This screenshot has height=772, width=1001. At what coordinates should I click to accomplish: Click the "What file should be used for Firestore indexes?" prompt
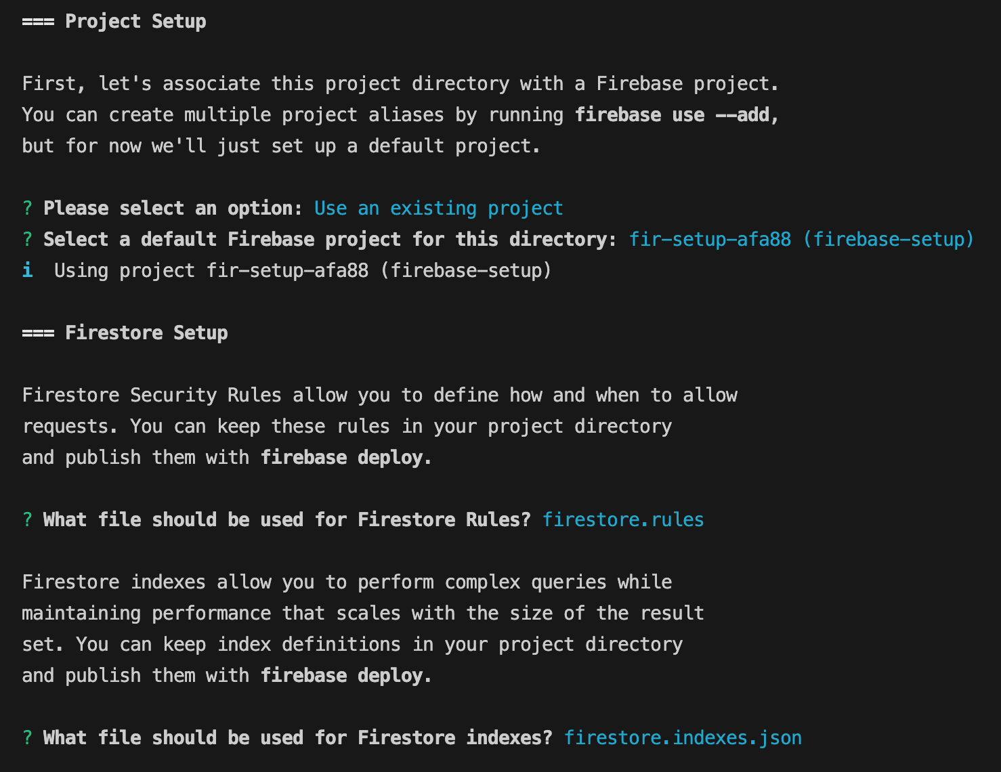click(x=297, y=737)
